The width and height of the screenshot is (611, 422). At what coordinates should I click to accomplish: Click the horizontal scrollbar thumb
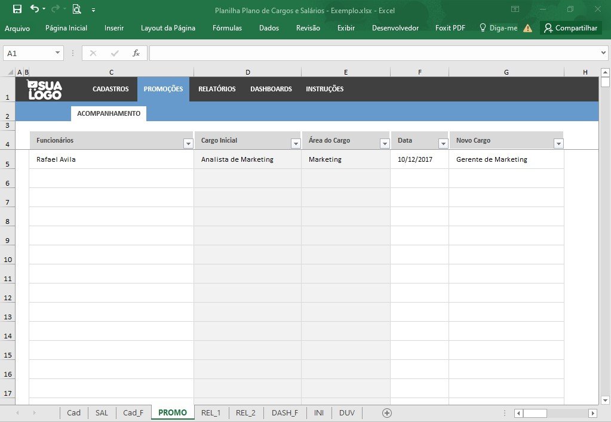coord(535,413)
